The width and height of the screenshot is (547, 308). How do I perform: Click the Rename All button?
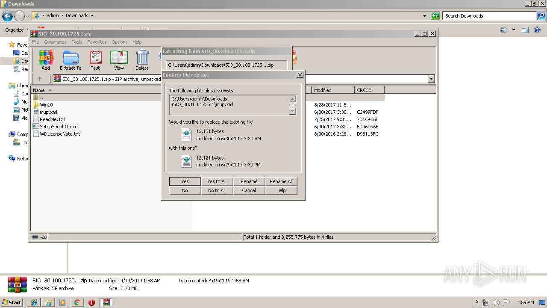(281, 181)
